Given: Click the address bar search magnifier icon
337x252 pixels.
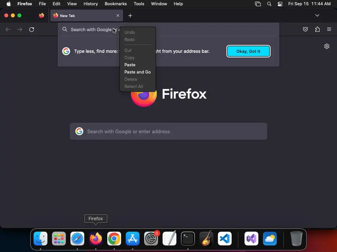Looking at the screenshot, I should tap(65, 29).
